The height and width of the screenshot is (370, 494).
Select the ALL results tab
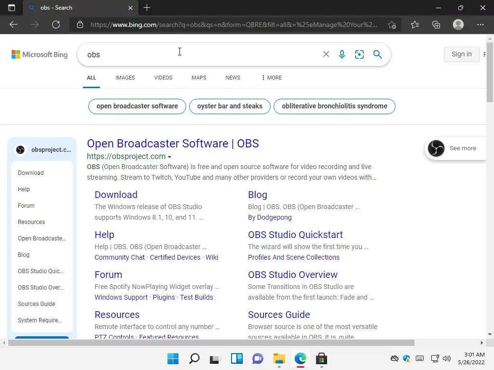[x=91, y=78]
